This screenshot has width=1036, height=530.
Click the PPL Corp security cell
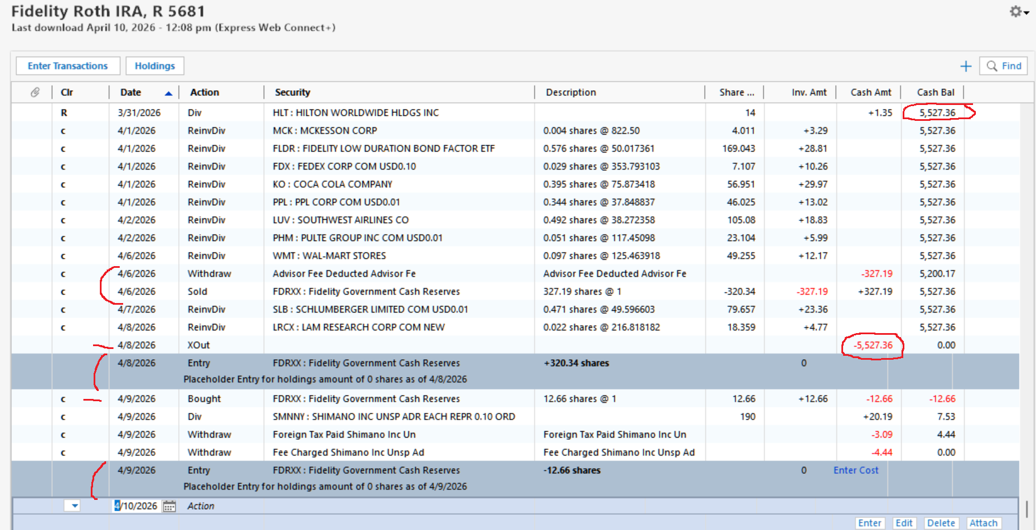click(336, 202)
